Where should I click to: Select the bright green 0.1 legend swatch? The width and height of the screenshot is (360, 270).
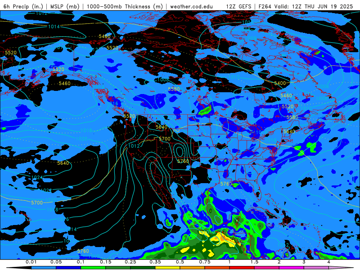[93, 268]
